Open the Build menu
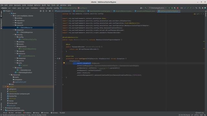The width and height of the screenshot is (207, 116). (x=44, y=5)
